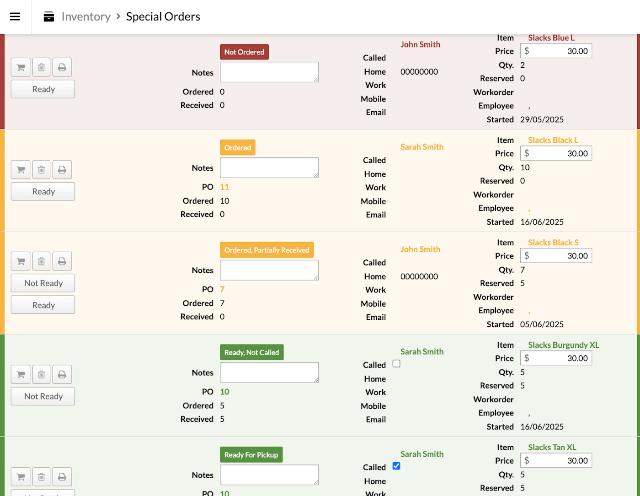The width and height of the screenshot is (640, 496).
Task: Mark Slacks Burgundy XL order as Not Ready
Action: (43, 396)
